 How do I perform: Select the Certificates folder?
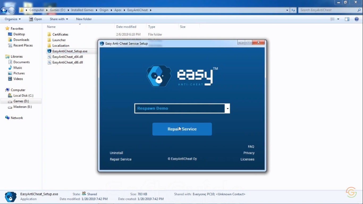[x=60, y=35]
